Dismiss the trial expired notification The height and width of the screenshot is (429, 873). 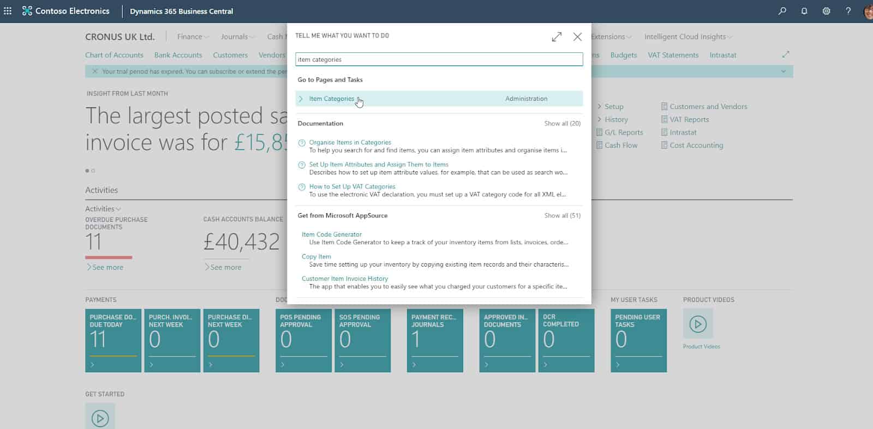pos(94,71)
